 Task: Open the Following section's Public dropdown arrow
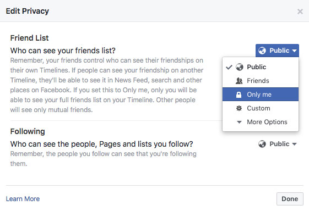coord(295,144)
